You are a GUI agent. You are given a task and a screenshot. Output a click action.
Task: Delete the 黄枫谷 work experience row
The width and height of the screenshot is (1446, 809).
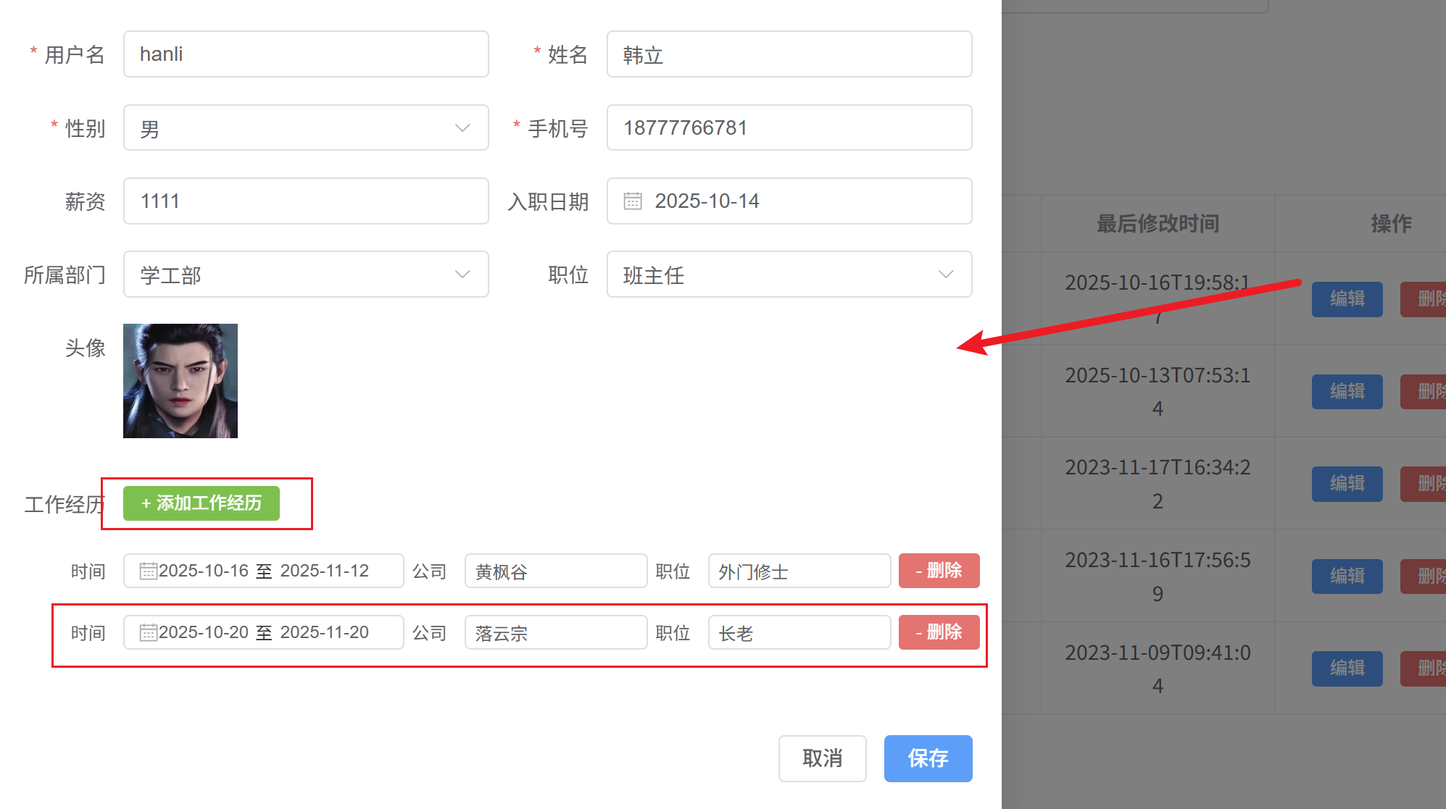coord(939,571)
